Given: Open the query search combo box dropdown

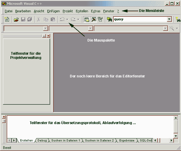Looking at the screenshot, I should 169,19.
